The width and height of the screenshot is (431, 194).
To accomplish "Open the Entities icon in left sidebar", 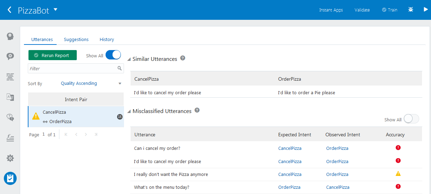I will click(x=10, y=56).
